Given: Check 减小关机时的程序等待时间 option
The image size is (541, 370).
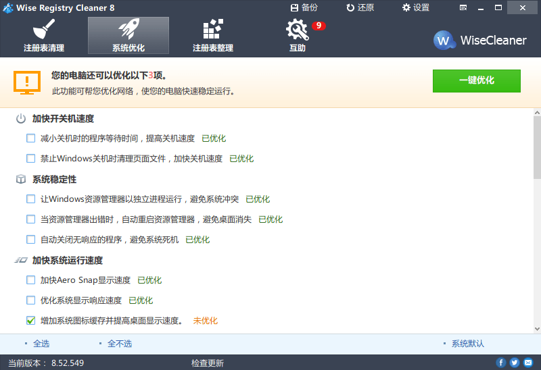Looking at the screenshot, I should pos(30,138).
